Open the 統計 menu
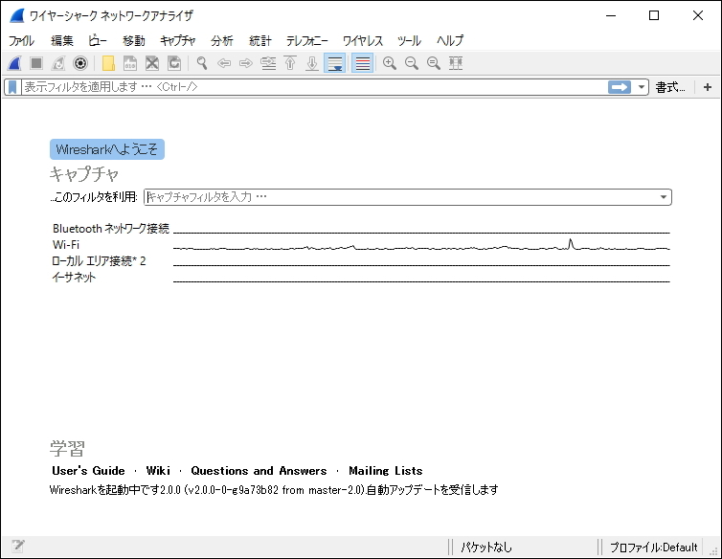 (x=260, y=40)
